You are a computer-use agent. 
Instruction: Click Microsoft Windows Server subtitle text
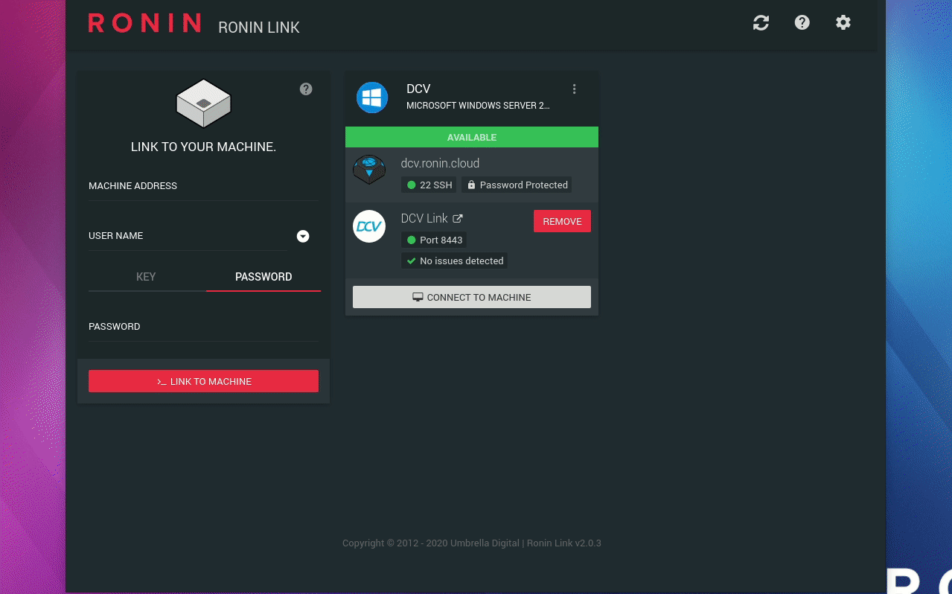(478, 106)
